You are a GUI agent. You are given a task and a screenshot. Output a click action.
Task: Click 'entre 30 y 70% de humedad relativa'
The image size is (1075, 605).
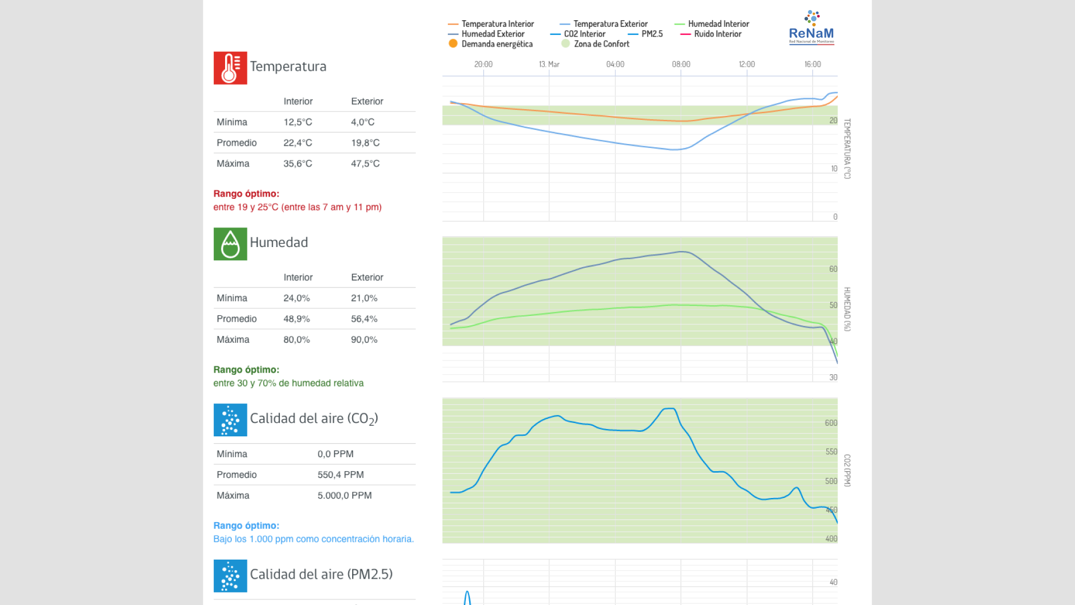(288, 383)
